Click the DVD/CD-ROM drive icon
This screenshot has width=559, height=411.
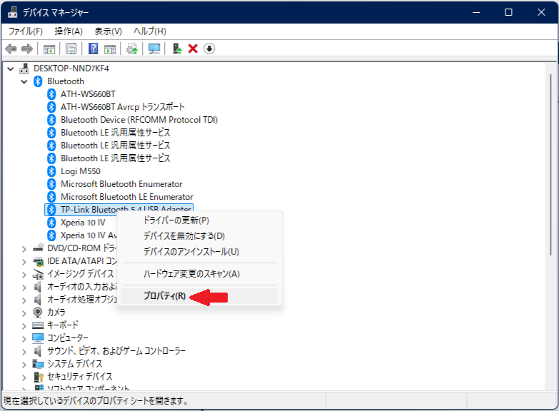tap(38, 248)
